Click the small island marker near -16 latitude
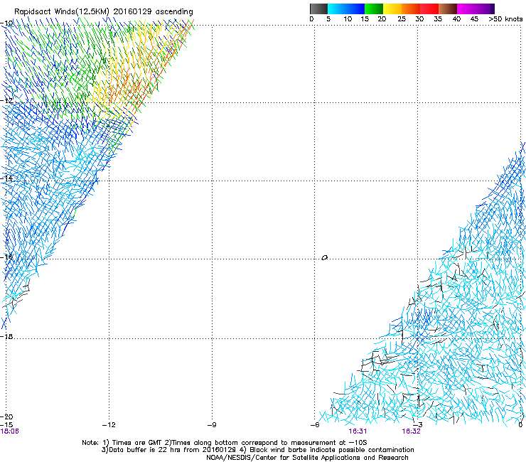 coord(324,258)
